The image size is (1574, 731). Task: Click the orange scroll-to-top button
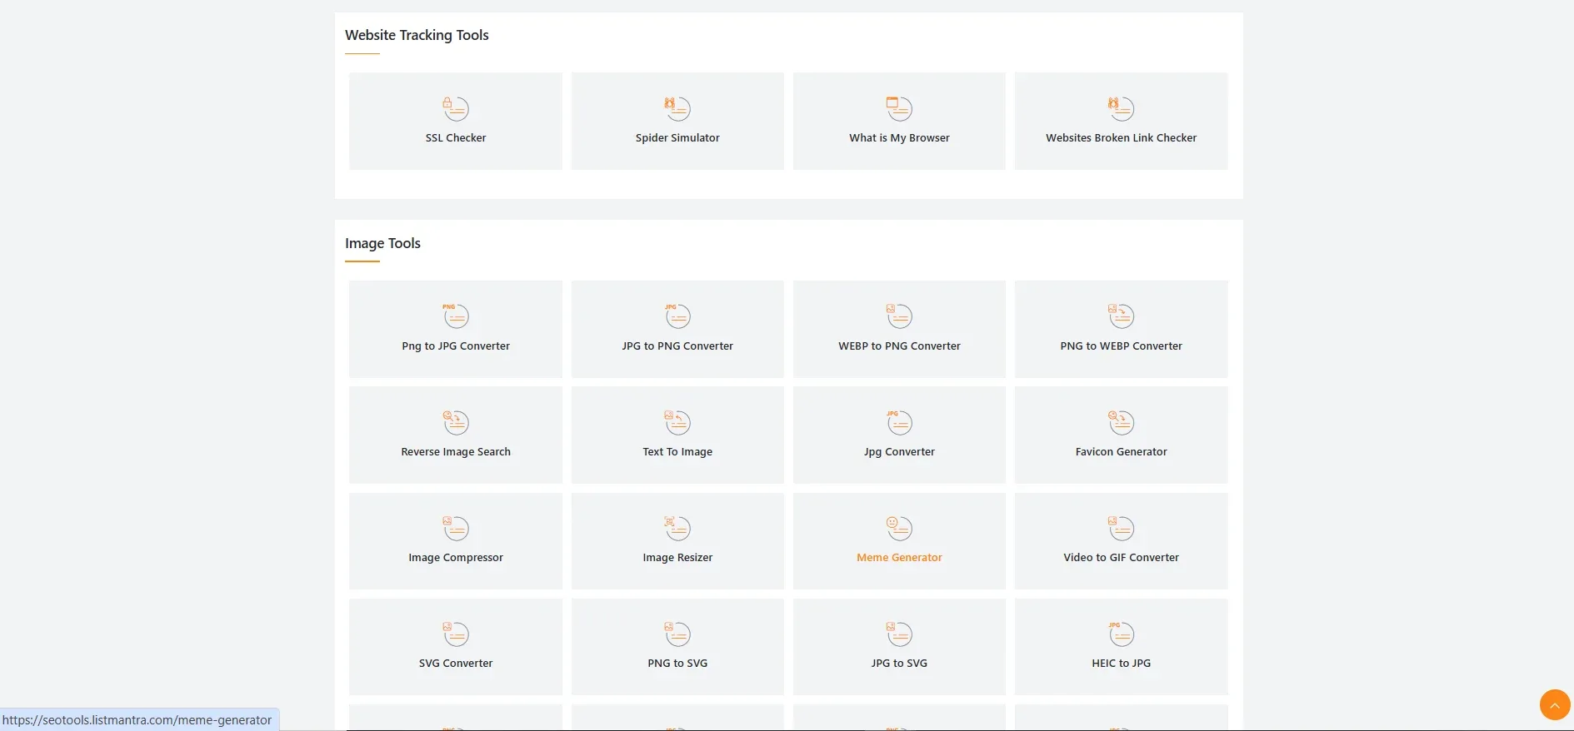click(x=1555, y=705)
